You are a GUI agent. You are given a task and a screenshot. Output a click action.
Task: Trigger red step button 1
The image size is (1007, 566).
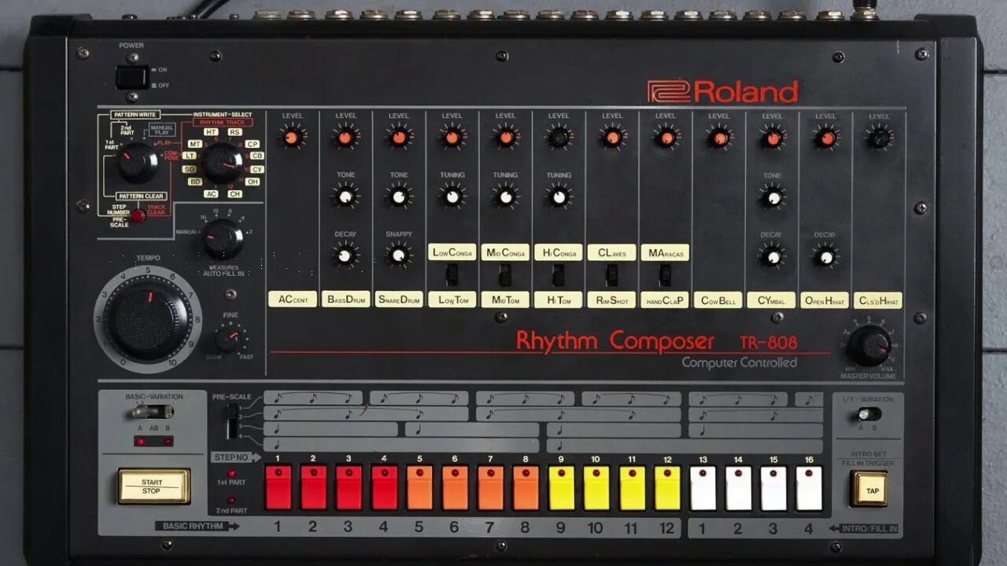click(x=278, y=487)
